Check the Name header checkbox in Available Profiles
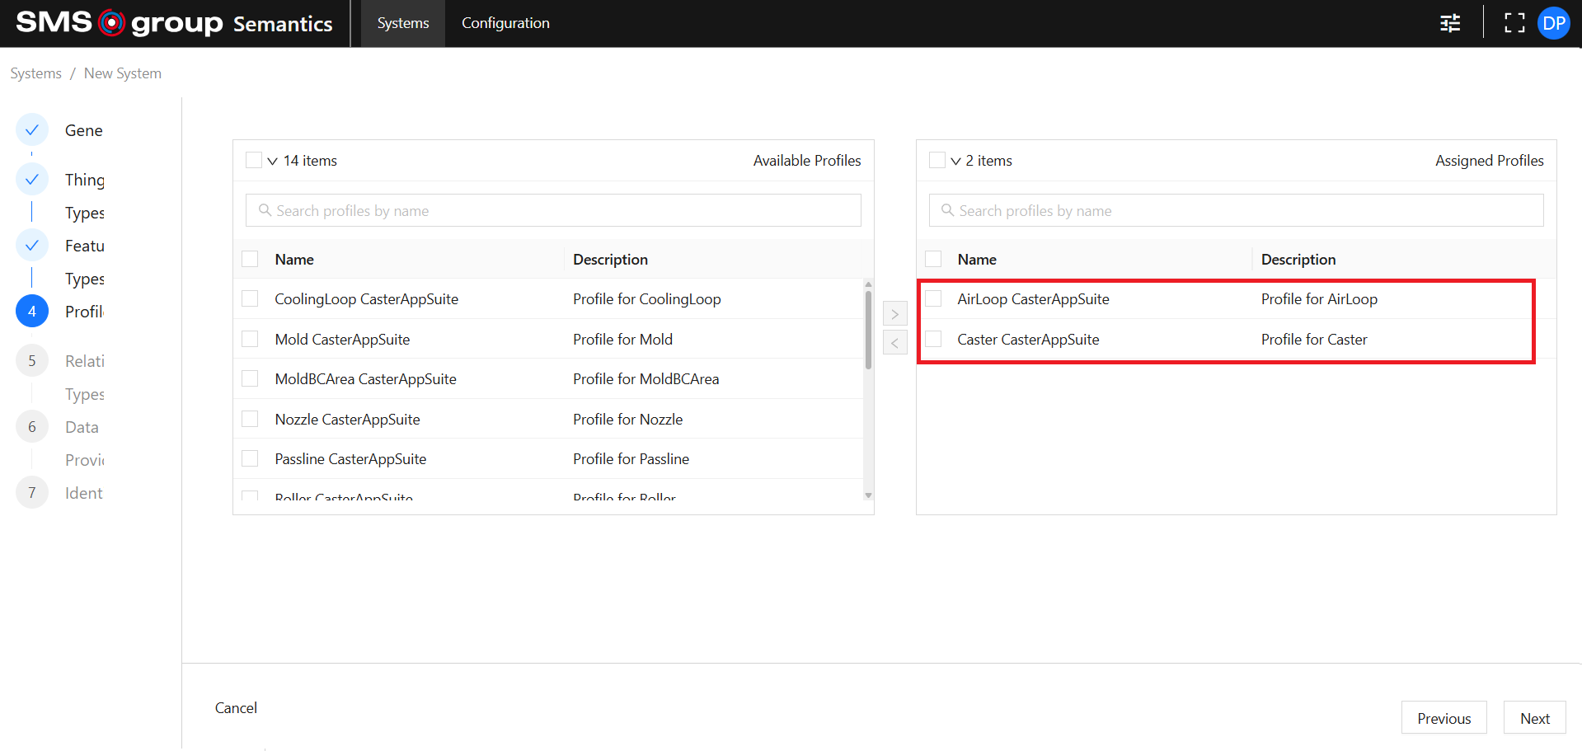 [x=250, y=259]
